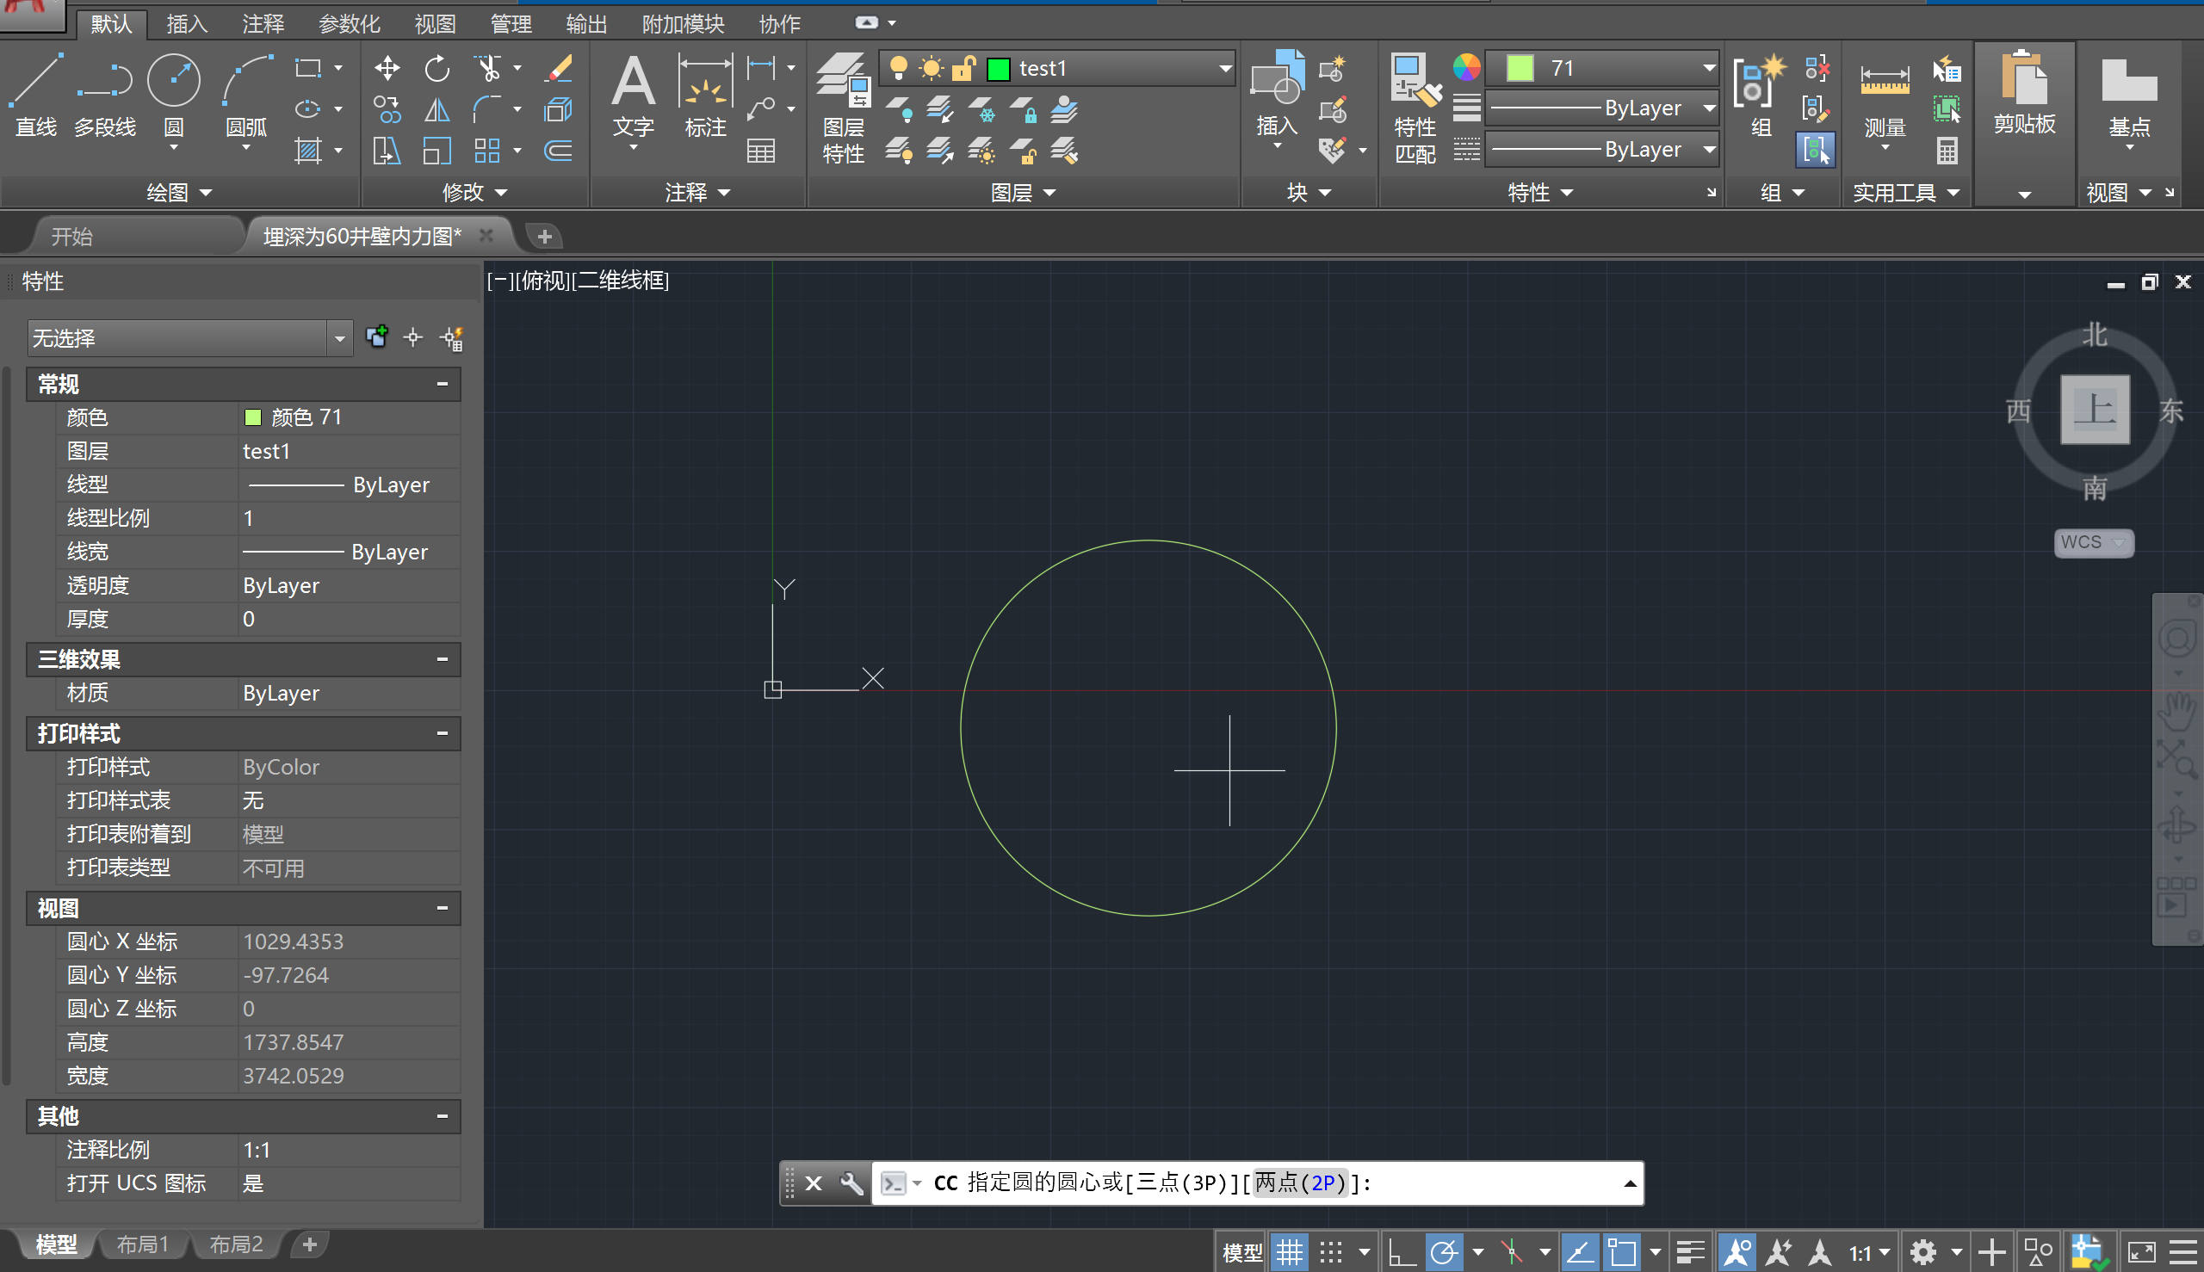The width and height of the screenshot is (2204, 1272).
Task: Toggle the grid display in status bar
Action: [1289, 1250]
